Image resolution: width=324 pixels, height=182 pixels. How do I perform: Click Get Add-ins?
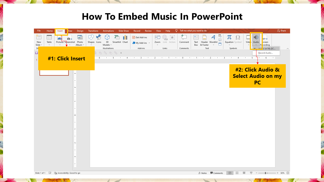(140, 37)
